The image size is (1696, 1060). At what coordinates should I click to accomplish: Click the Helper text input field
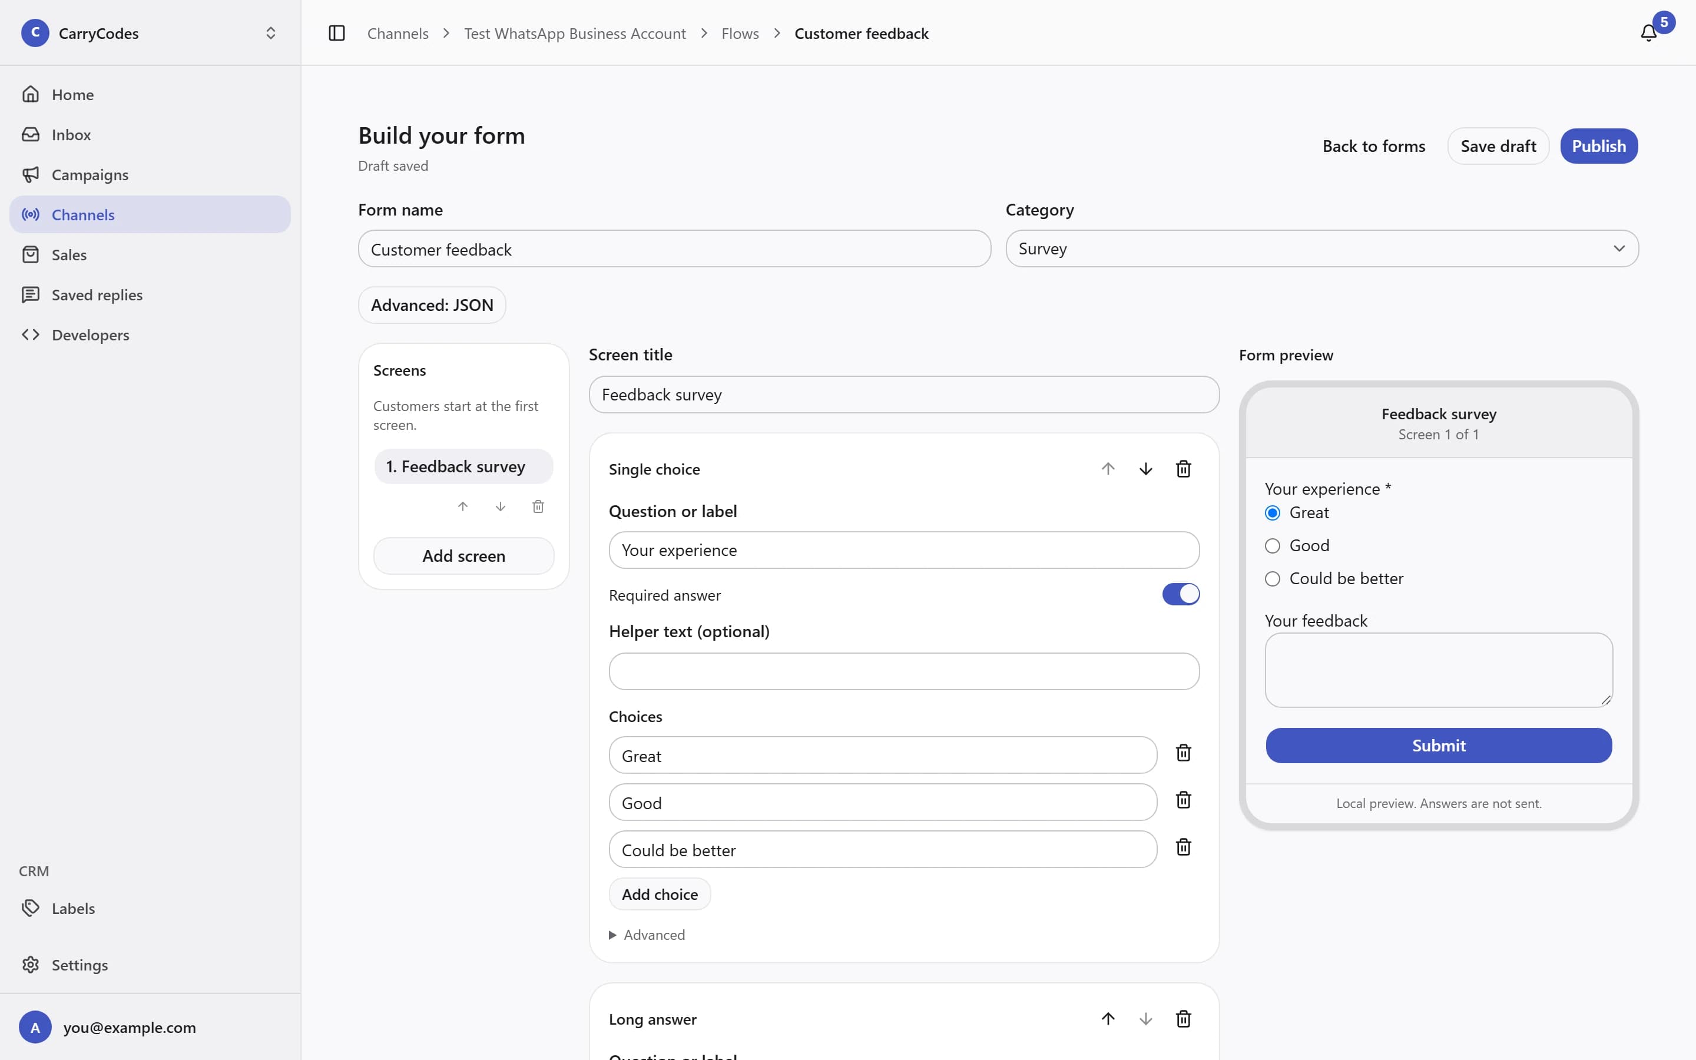point(903,671)
